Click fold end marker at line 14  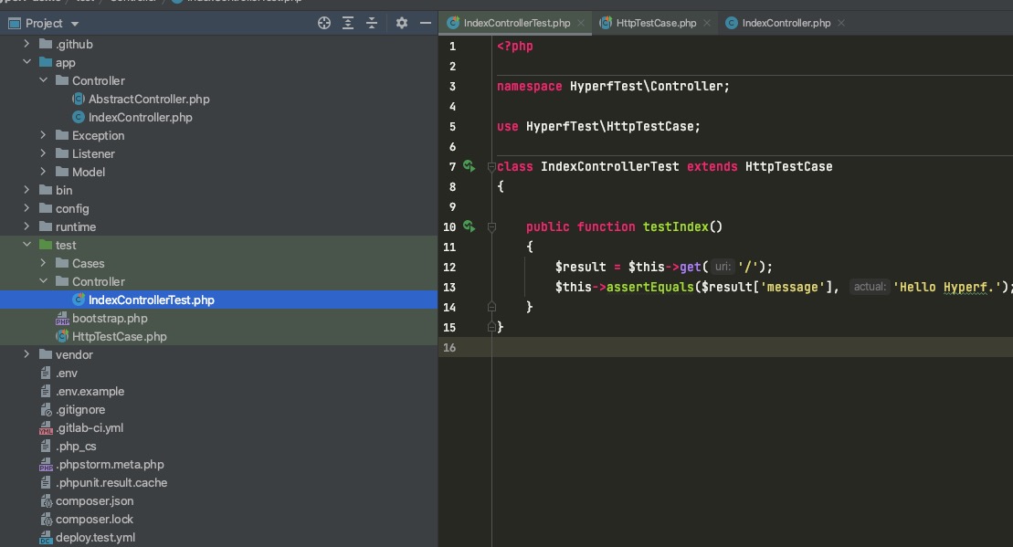491,307
